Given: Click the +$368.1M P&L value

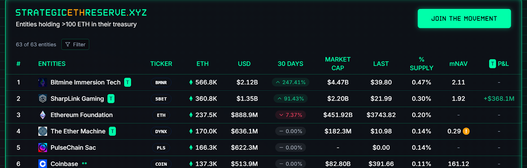Looking at the screenshot, I should click(499, 99).
